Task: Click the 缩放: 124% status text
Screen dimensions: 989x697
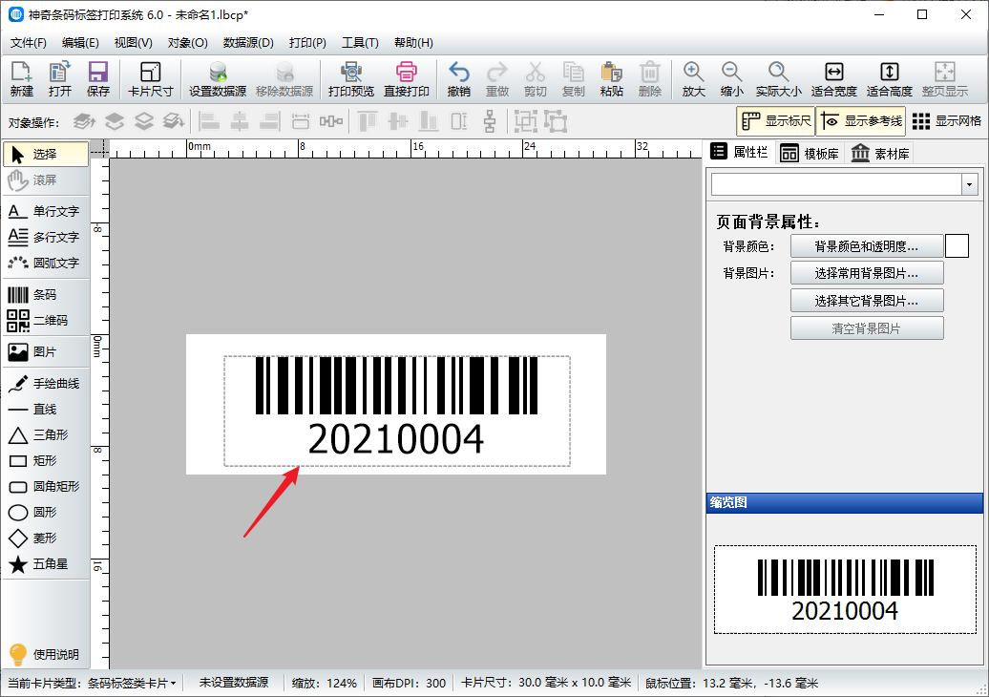Action: 325,683
